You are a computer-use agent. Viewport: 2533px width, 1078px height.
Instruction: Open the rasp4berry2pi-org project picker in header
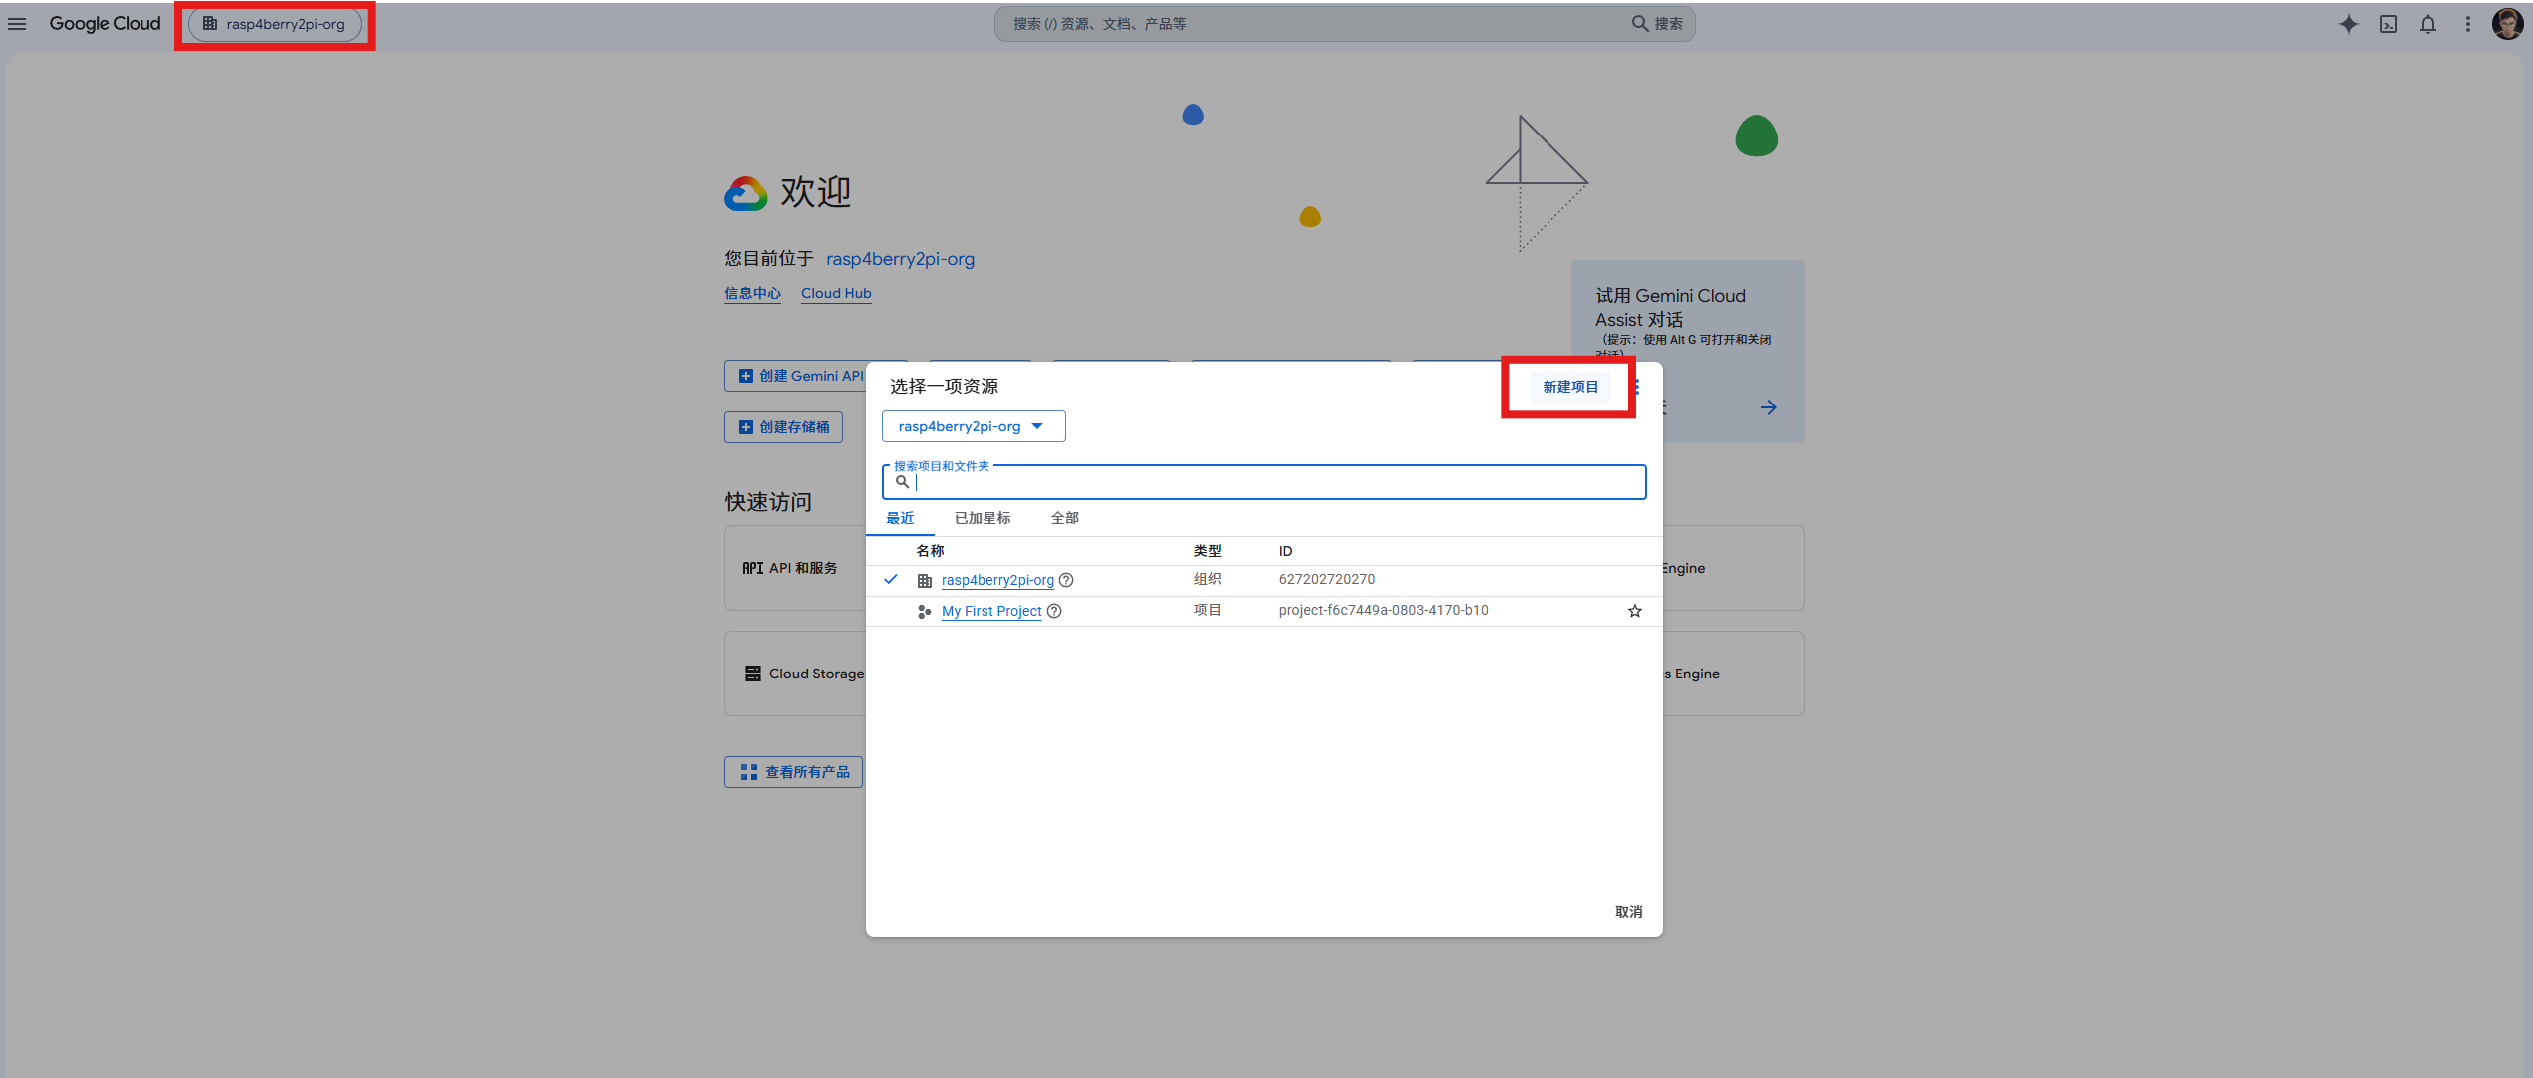click(275, 24)
